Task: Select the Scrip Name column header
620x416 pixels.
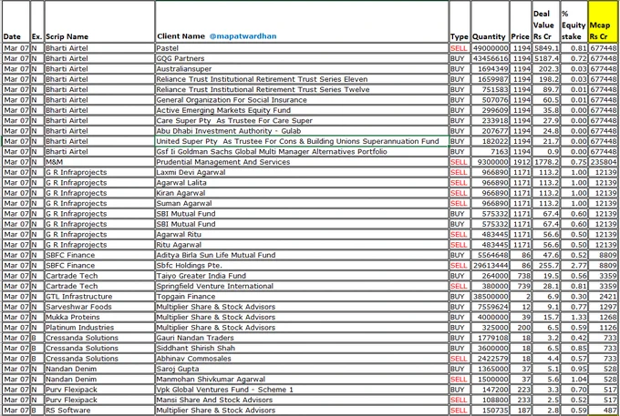Action: point(99,22)
